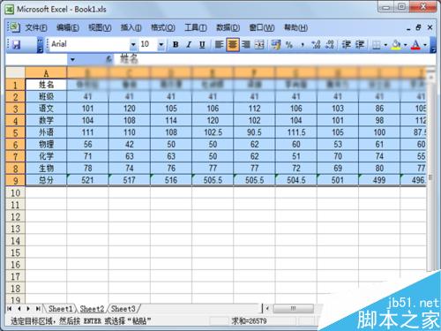441x331 pixels.
Task: Toggle italic formatting button
Action: [x=189, y=44]
